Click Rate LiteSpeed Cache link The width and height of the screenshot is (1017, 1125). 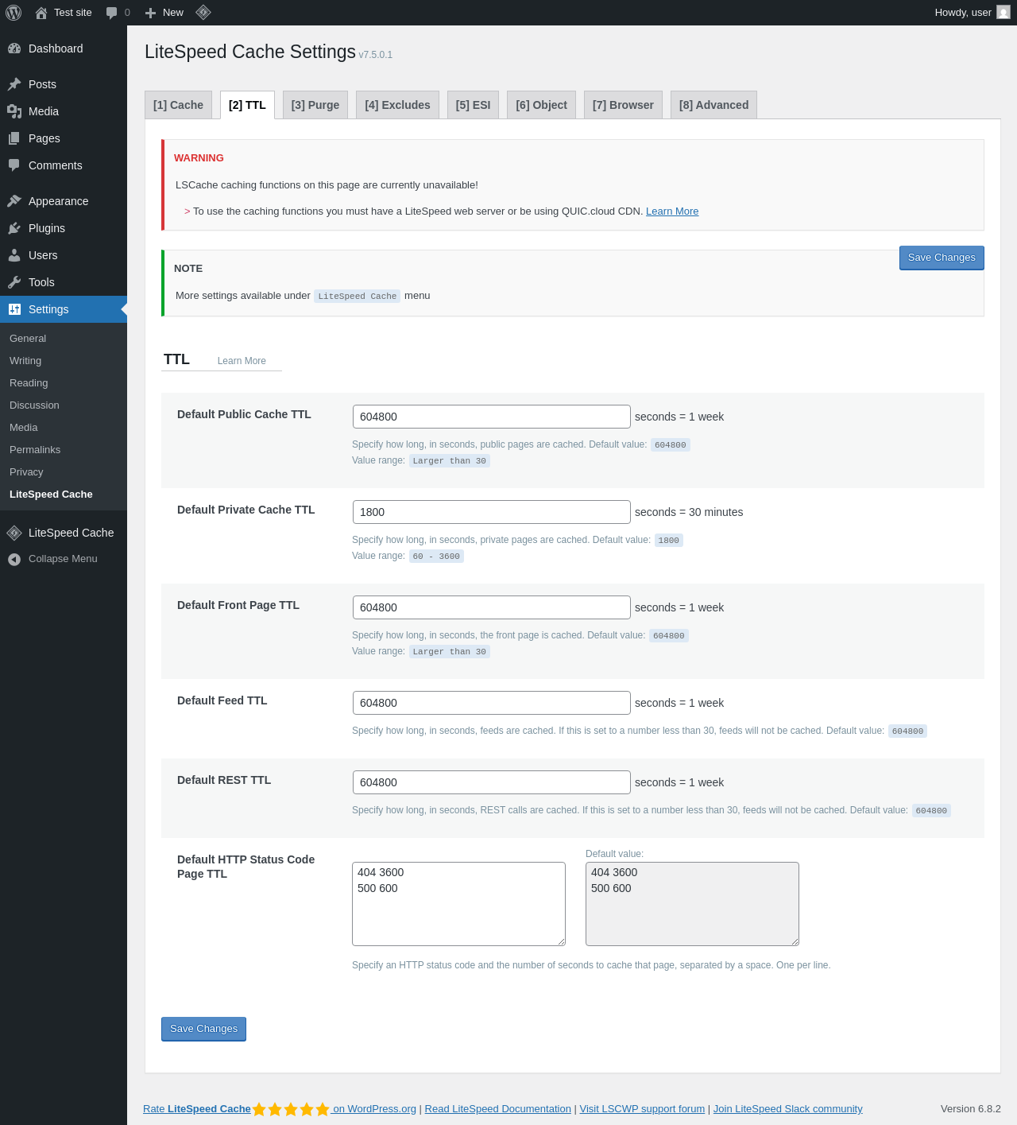197,1109
